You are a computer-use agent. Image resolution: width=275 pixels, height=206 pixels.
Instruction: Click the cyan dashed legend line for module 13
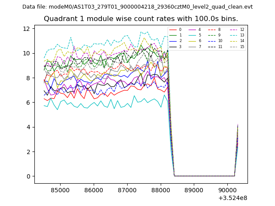click(x=232, y=35)
